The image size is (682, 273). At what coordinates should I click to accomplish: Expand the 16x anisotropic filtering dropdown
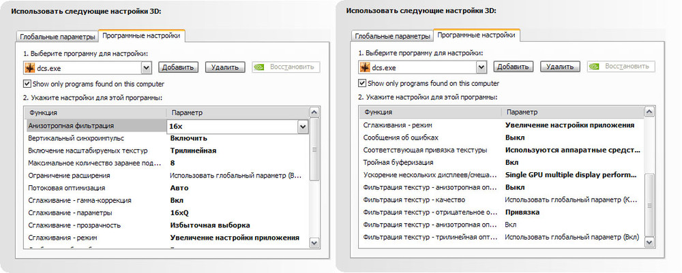coord(303,127)
